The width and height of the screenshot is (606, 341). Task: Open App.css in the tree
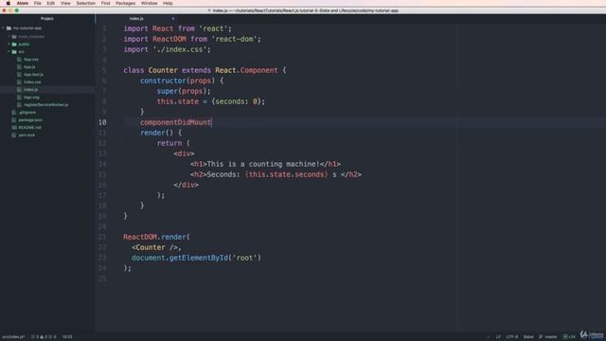pyautogui.click(x=31, y=59)
